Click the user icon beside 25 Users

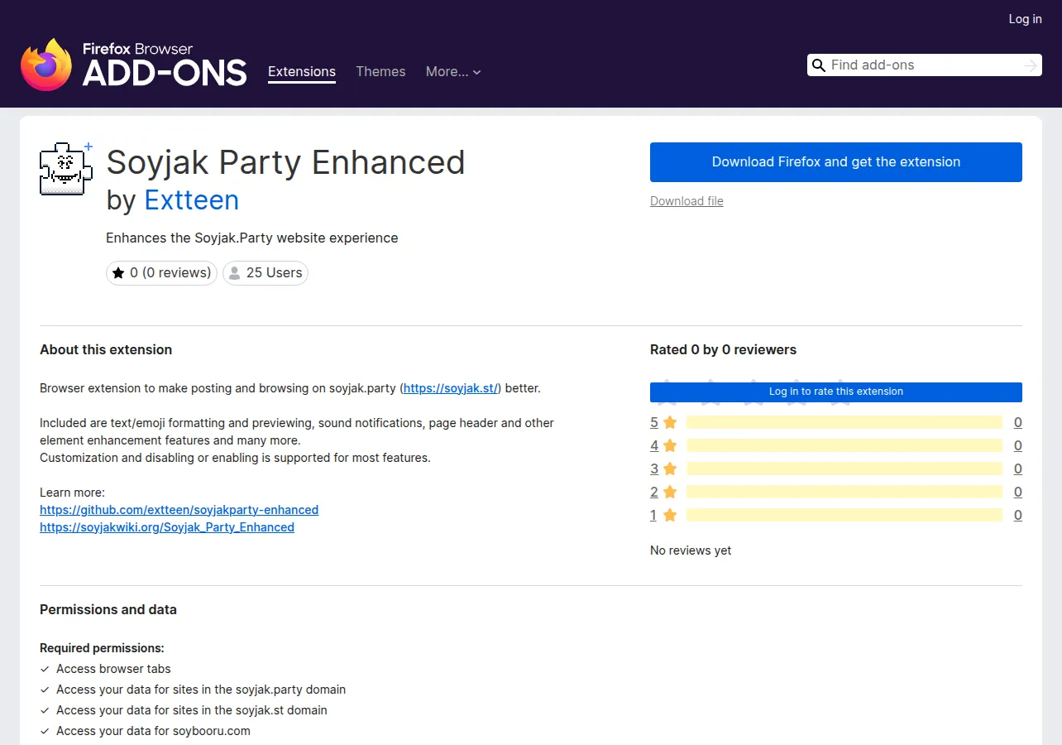235,272
